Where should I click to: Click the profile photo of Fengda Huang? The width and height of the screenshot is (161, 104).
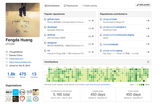pyautogui.click(x=23, y=20)
